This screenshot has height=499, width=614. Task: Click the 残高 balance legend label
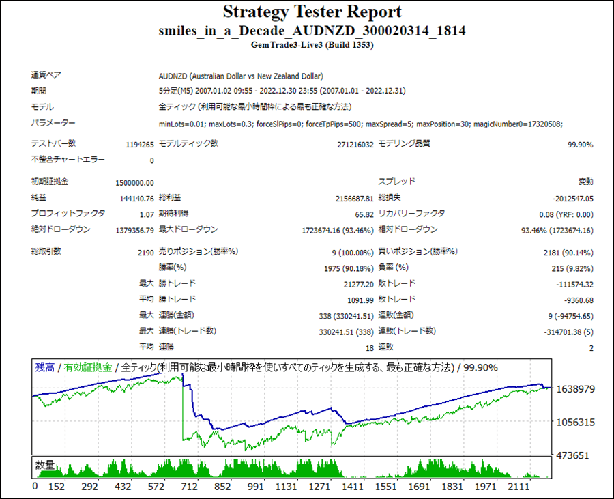point(44,368)
